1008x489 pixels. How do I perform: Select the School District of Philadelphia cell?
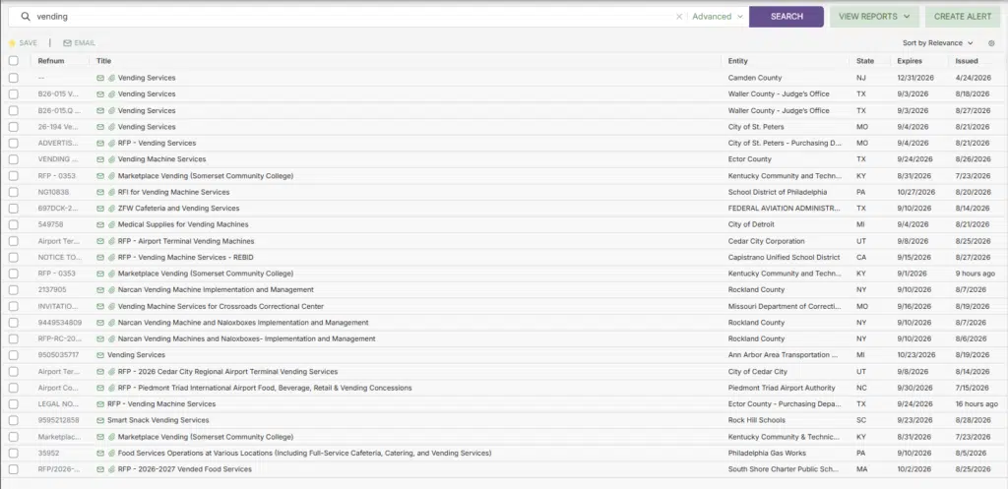coord(778,192)
